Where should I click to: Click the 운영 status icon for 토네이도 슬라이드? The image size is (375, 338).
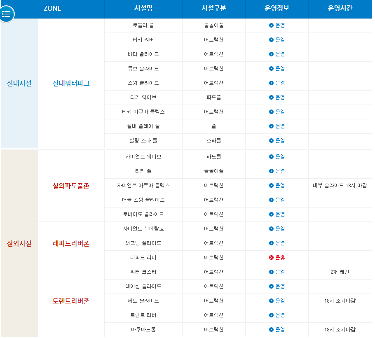coord(271,214)
